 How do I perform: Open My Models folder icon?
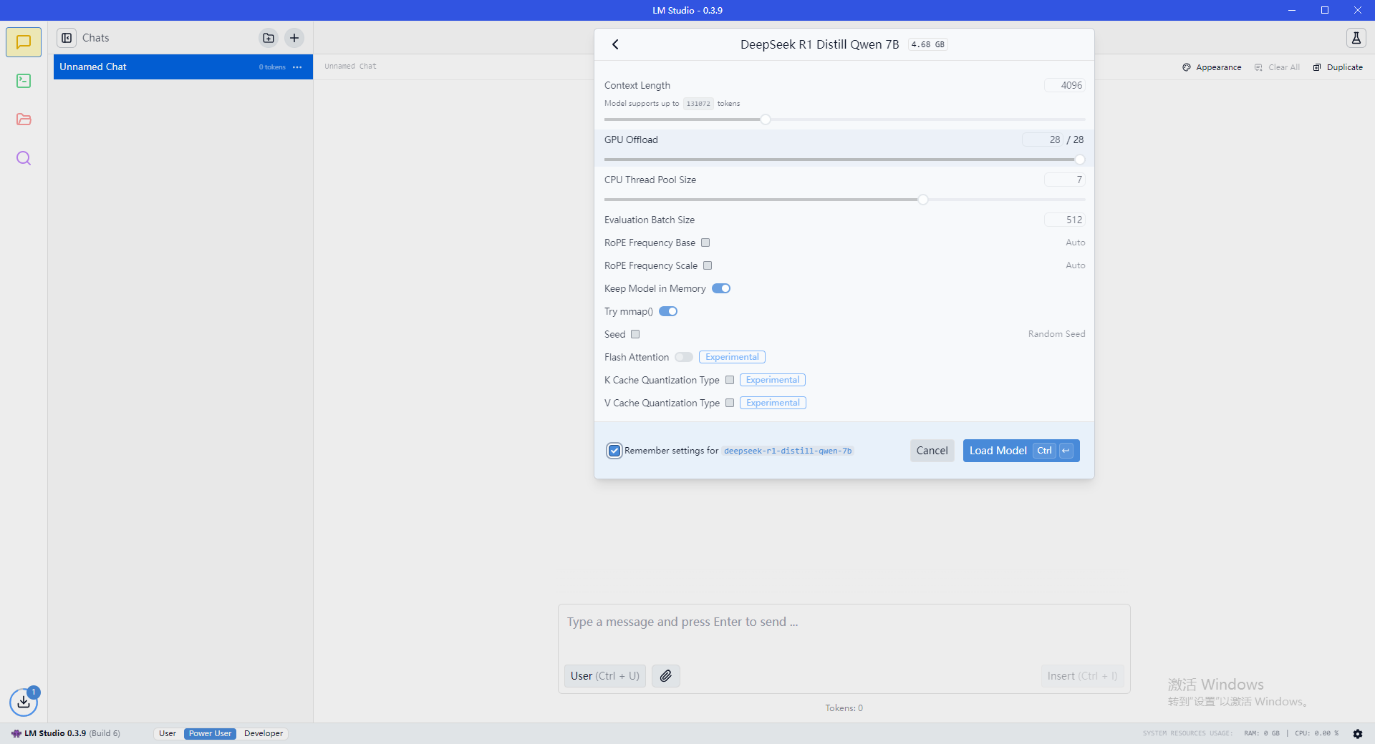[24, 119]
